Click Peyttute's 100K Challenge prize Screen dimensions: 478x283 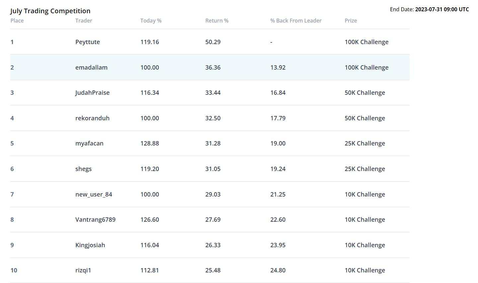pyautogui.click(x=366, y=42)
